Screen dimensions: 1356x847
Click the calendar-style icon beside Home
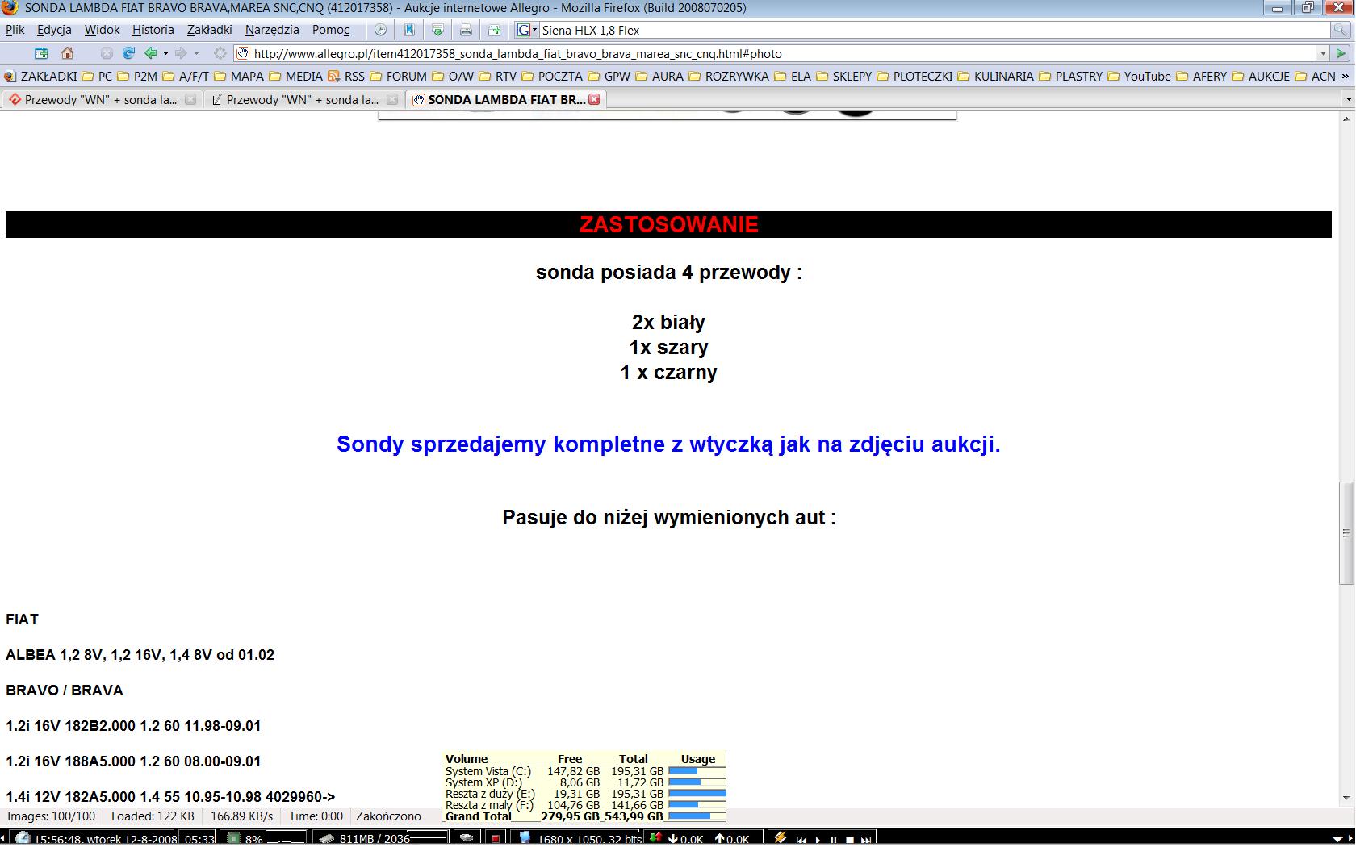41,53
